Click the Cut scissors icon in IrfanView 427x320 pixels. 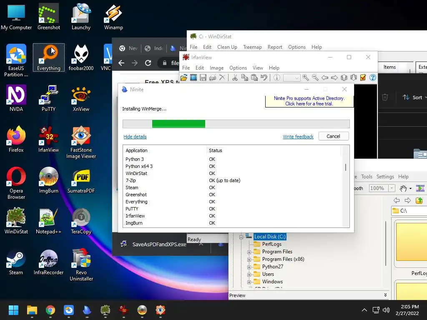(x=235, y=78)
